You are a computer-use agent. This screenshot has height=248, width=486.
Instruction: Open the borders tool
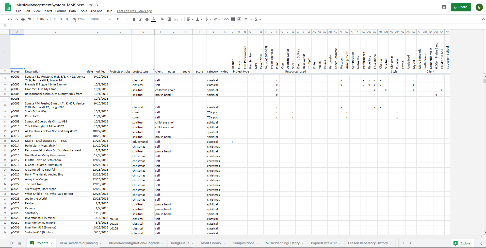pos(169,19)
